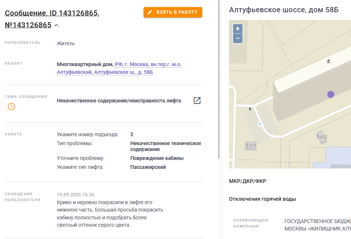
Task: Click the message ID 143126865 heading
Action: point(52,19)
